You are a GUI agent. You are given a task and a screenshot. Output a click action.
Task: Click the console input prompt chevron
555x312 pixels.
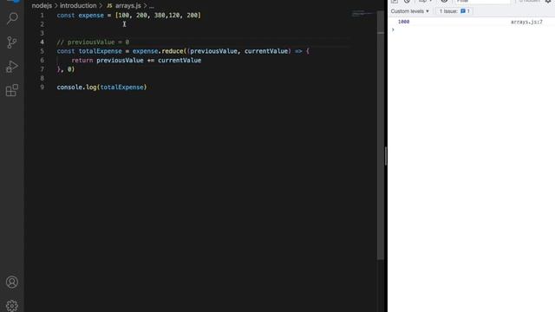tap(393, 29)
